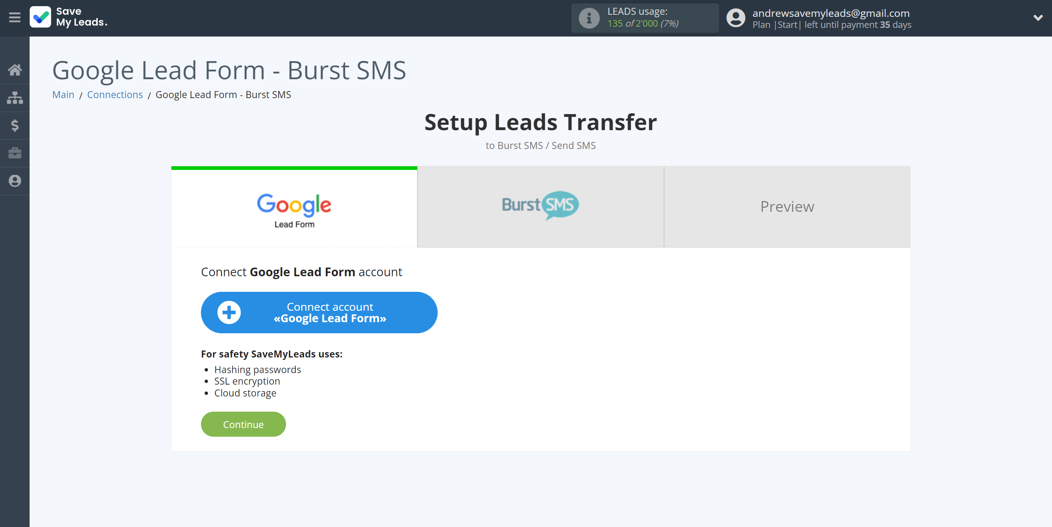Click the info icon next to LEADS usage
The height and width of the screenshot is (527, 1052).
tap(587, 18)
